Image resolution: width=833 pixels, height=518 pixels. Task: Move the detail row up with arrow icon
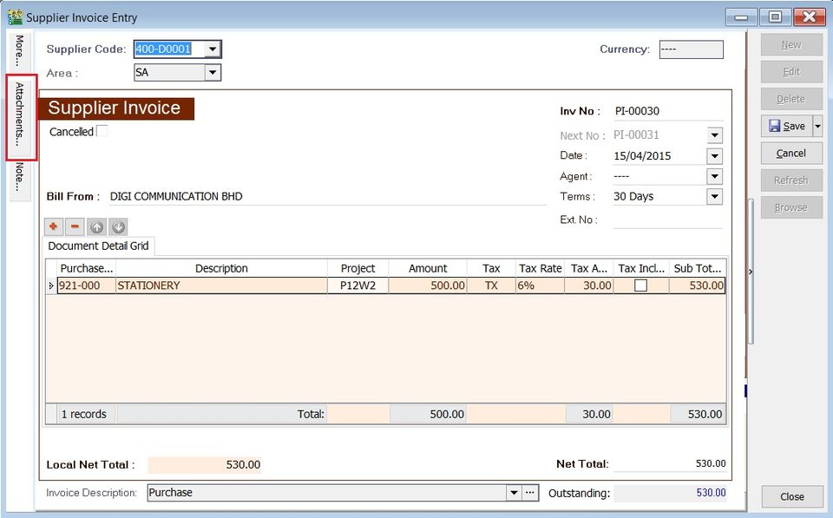pyautogui.click(x=96, y=227)
